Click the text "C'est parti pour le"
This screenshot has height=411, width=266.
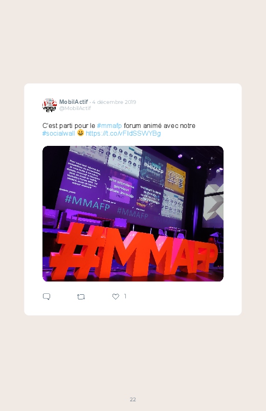pos(69,125)
